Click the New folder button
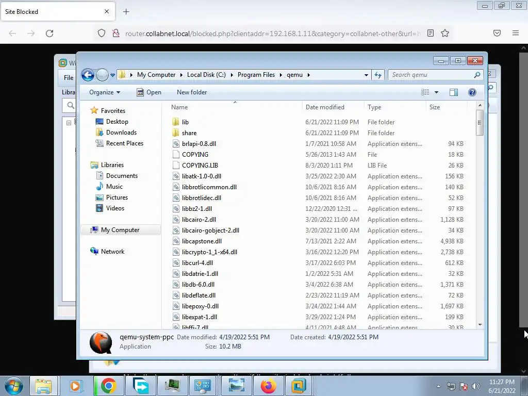Screen dimensions: 528x396 click(192, 92)
